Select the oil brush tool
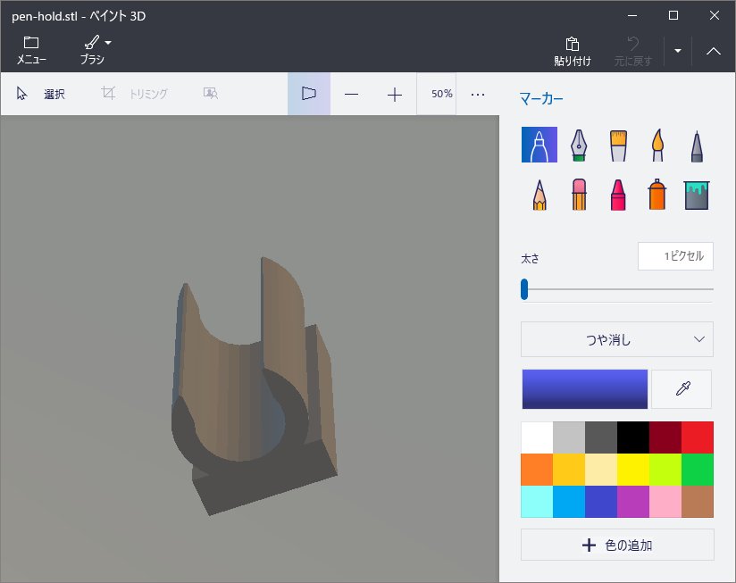736x583 pixels. click(x=618, y=145)
